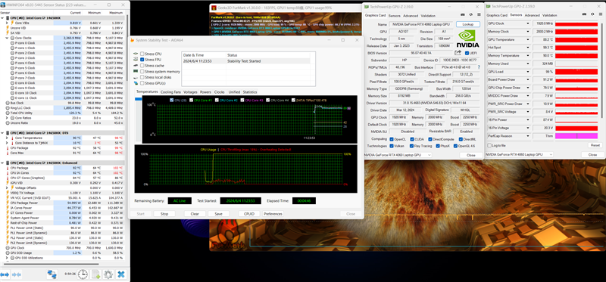The height and width of the screenshot is (282, 606).
Task: Enable Stress system memory checkbox
Action: click(142, 71)
